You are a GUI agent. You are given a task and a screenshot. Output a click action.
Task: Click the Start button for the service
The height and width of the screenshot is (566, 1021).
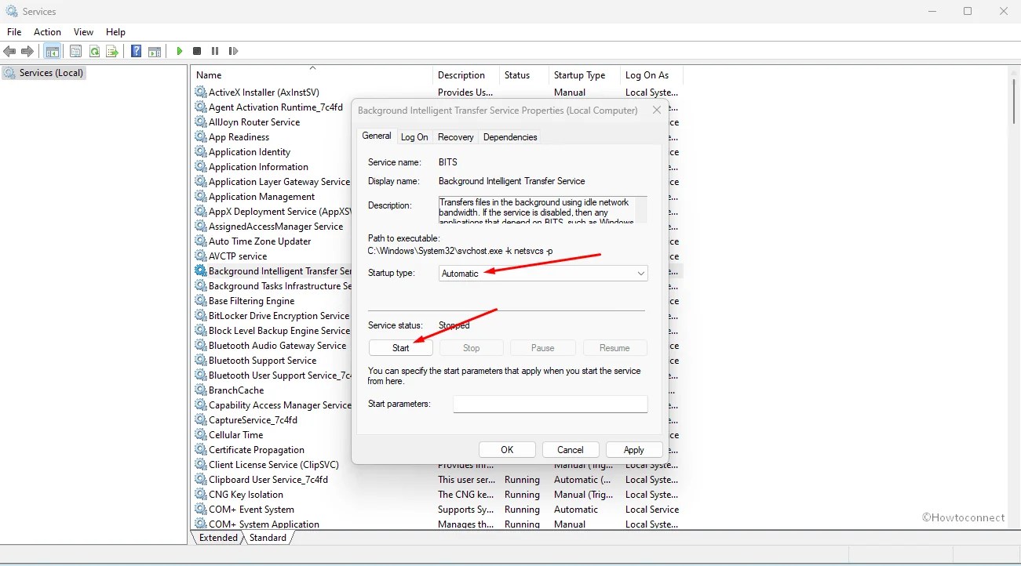coord(400,347)
